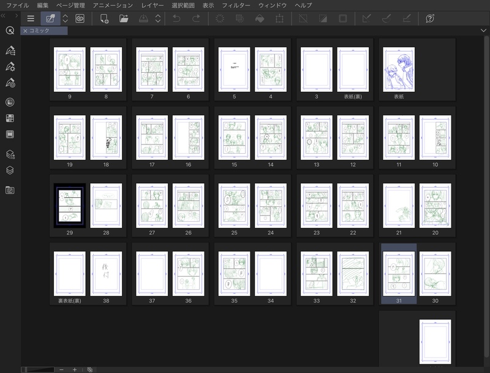Expand the right arrow beside the palette dock
The image size is (490, 373).
(17, 15)
